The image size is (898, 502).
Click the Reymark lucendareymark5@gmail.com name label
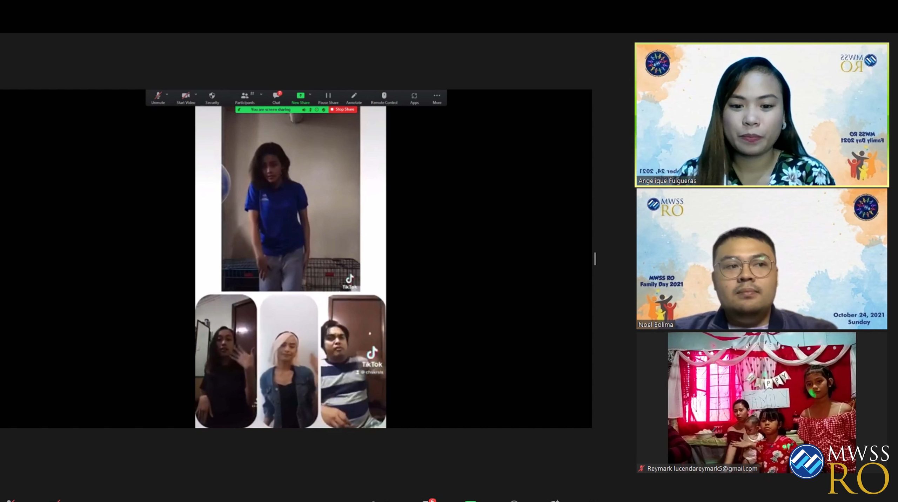tap(702, 468)
